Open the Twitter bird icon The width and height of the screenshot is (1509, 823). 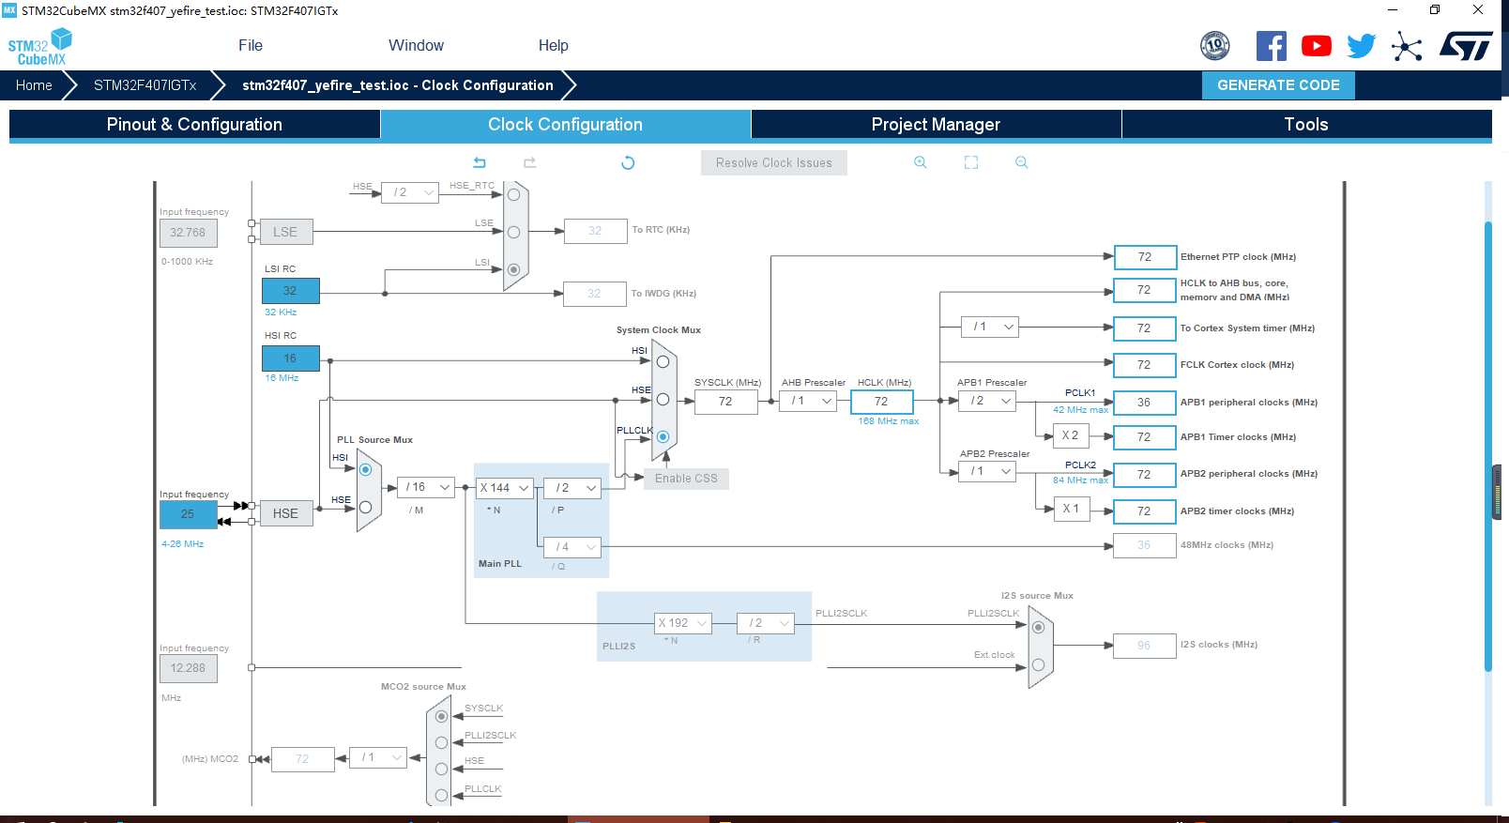(x=1361, y=46)
